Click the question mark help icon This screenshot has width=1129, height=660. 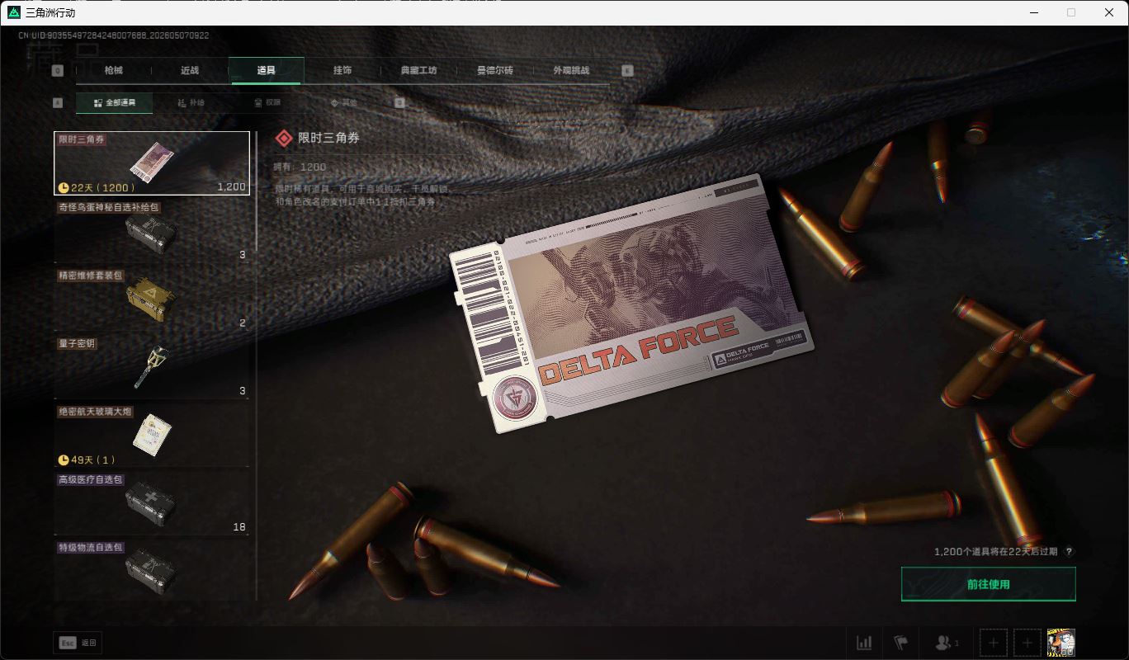1070,552
